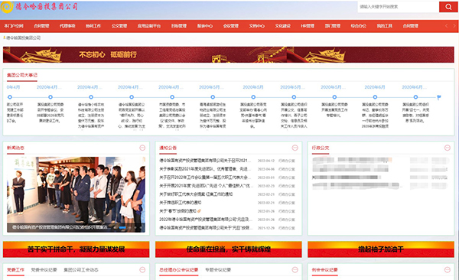
Task: Open notice 关于做好职工代表大会提案征集工作的通知
Action: (x=196, y=194)
